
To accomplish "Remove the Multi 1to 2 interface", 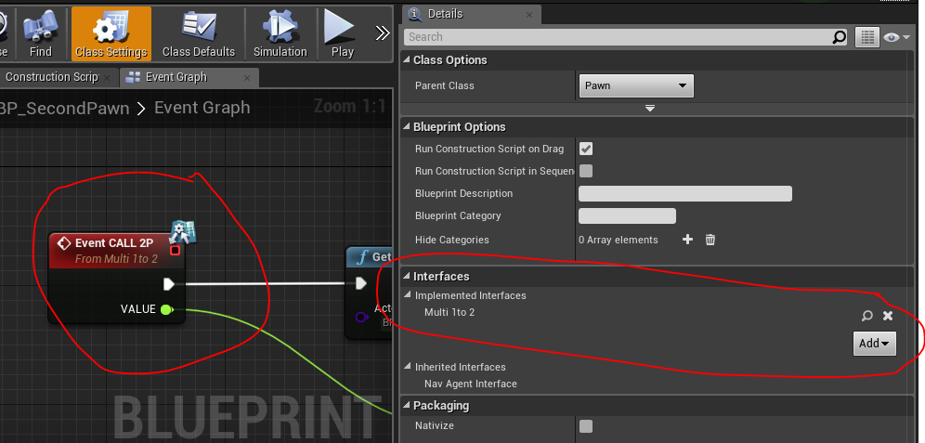I will (888, 316).
